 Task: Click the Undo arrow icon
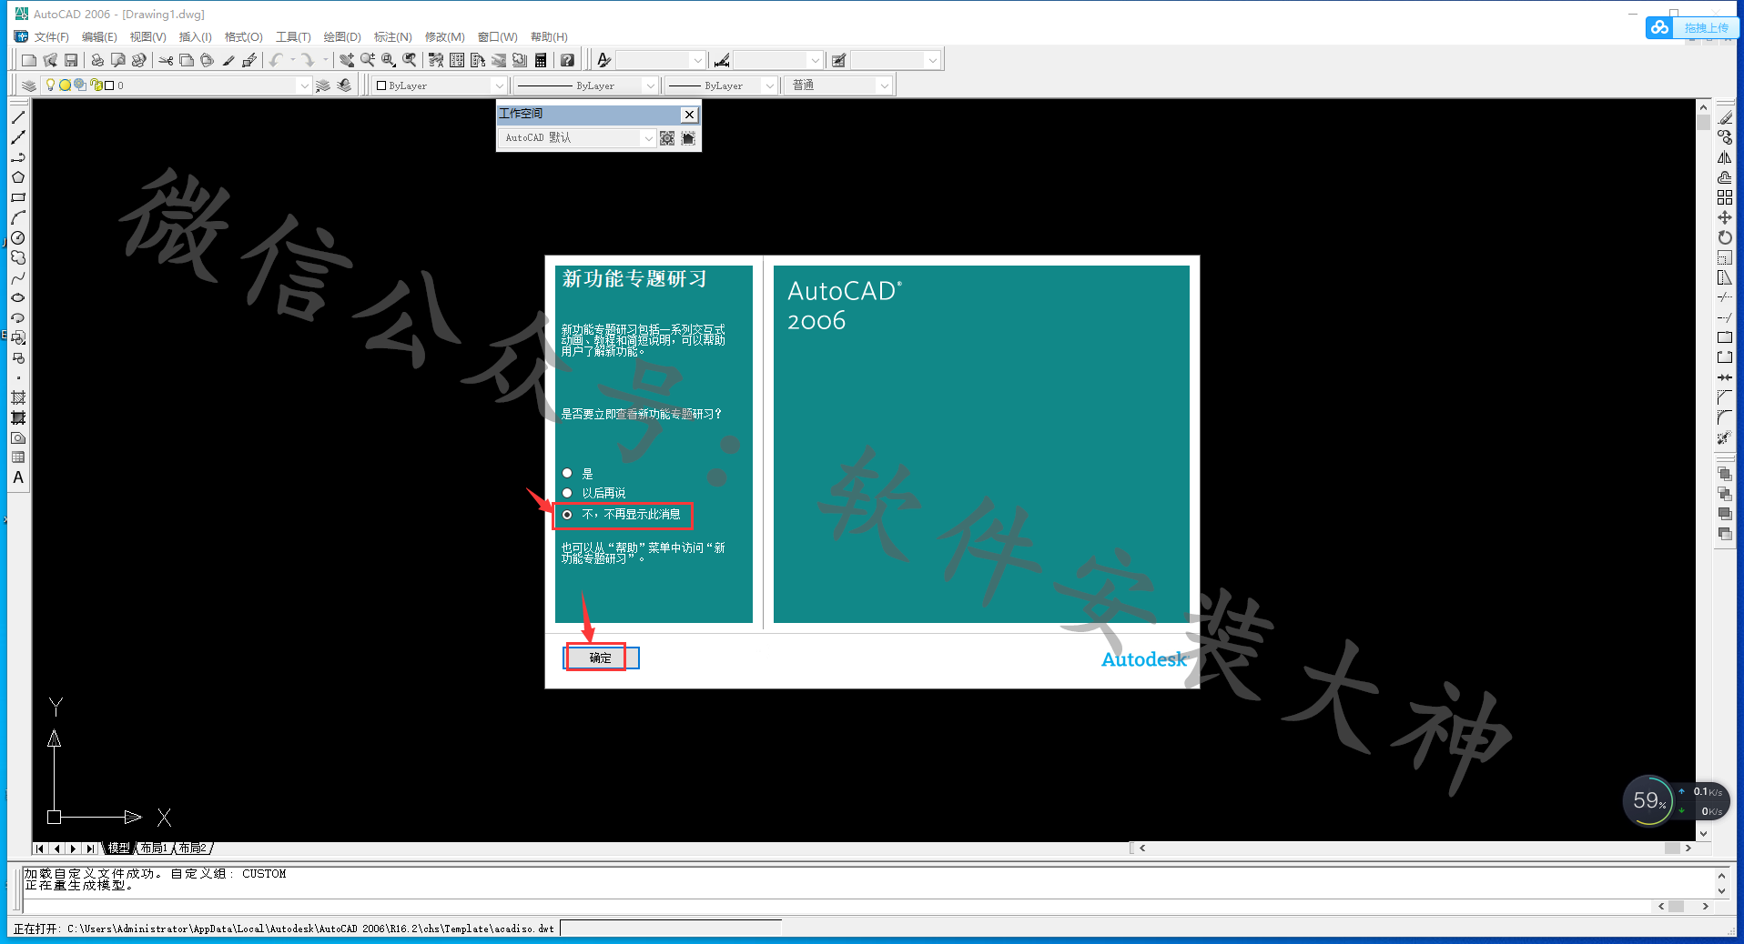click(x=276, y=60)
